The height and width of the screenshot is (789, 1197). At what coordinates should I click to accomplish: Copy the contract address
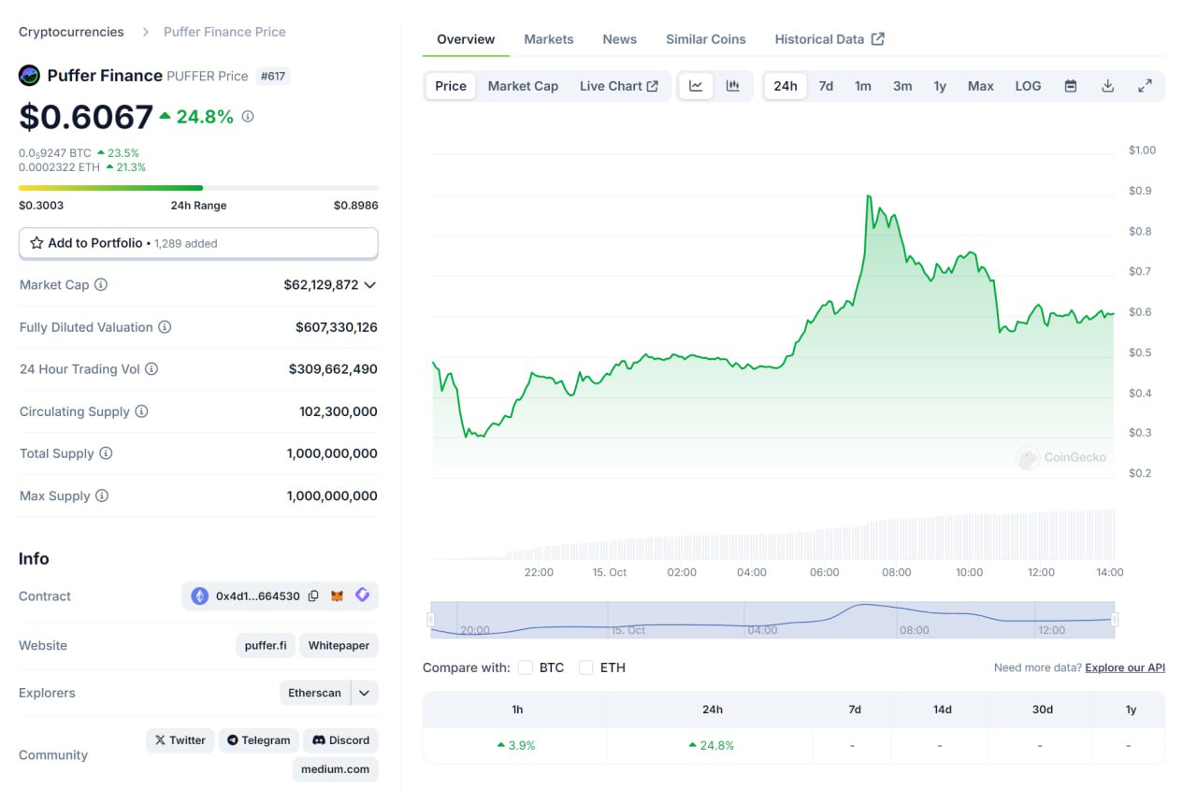(313, 595)
